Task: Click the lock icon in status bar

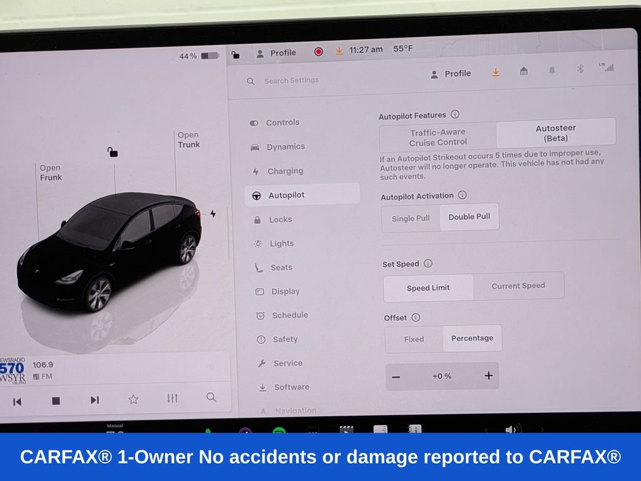Action: 235,54
